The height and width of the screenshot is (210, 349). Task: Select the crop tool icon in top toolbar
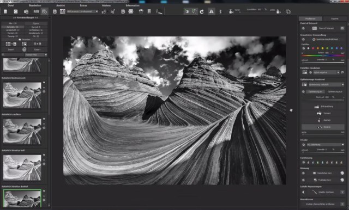tap(288, 11)
